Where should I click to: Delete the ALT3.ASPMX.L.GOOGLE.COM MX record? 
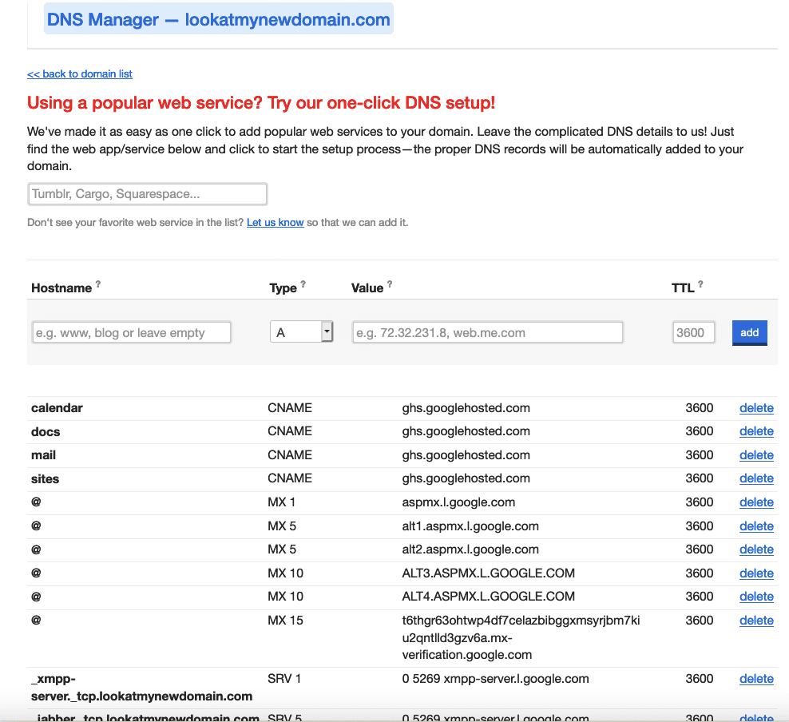tap(756, 573)
